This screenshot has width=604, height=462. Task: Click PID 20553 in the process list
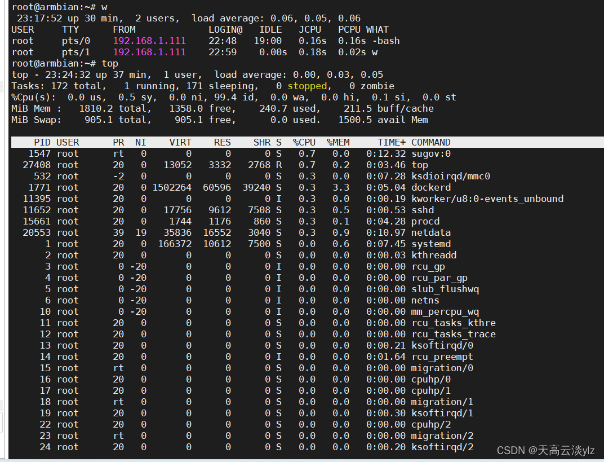(x=37, y=232)
